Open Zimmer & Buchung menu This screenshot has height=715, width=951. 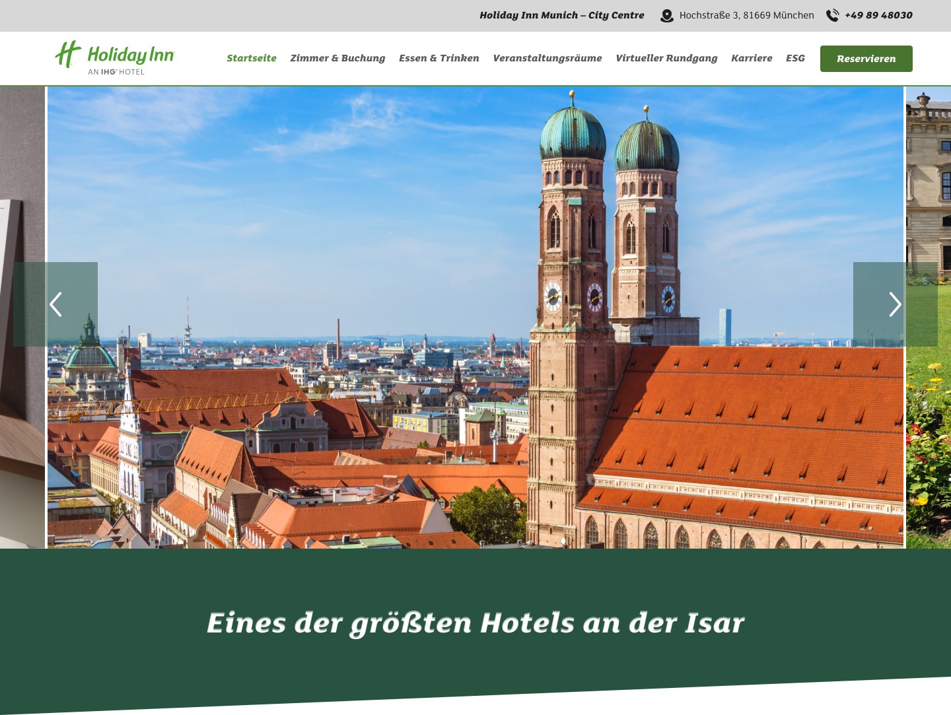337,58
